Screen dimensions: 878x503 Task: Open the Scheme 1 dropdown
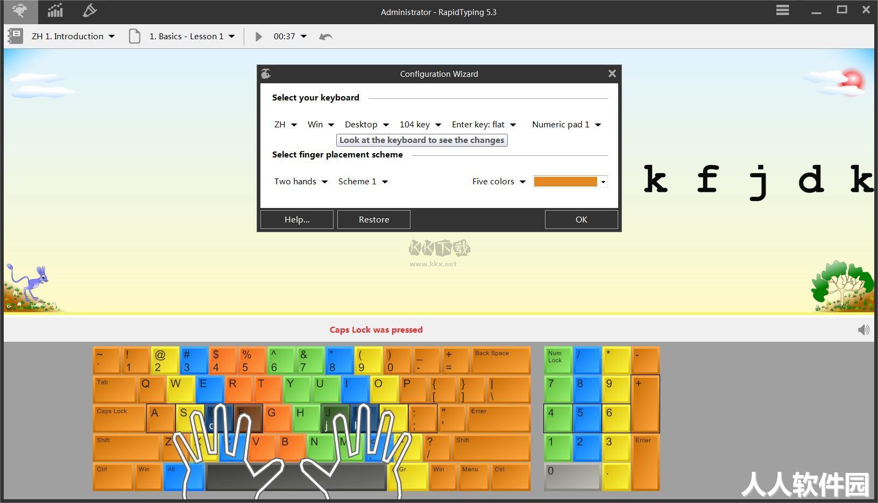[x=363, y=182]
